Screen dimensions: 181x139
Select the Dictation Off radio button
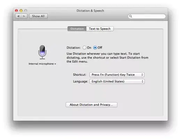[x=95, y=48]
